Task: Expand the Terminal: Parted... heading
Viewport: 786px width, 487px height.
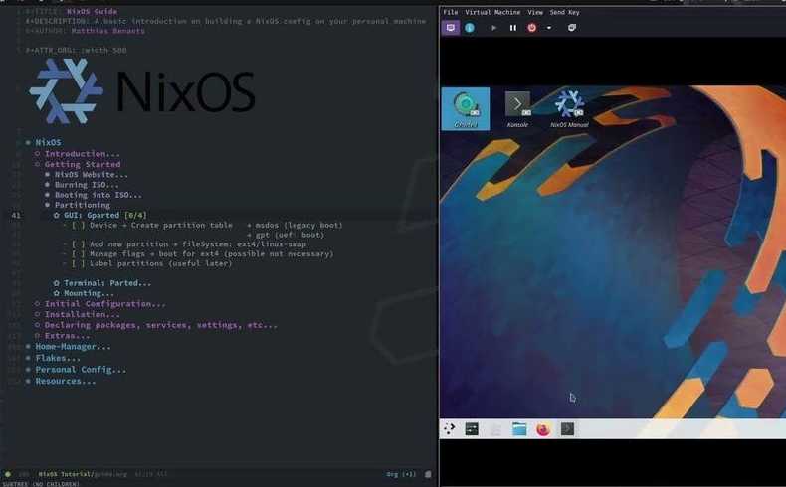Action: [106, 283]
